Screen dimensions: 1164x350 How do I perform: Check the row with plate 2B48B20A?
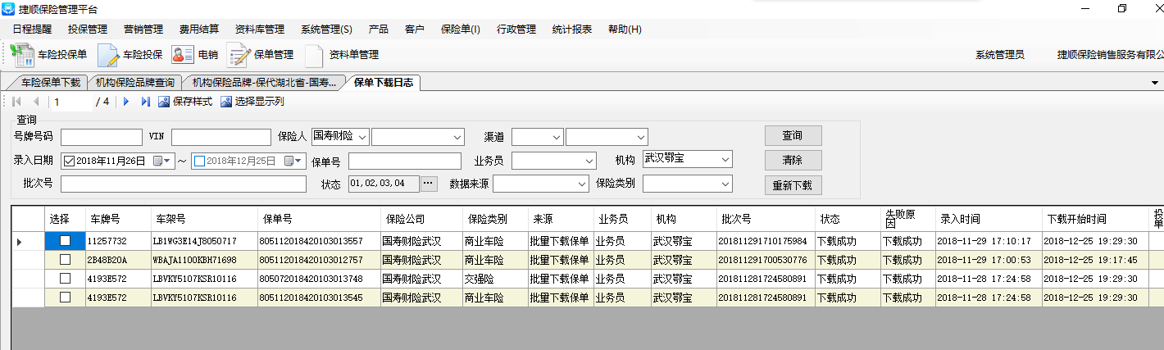66,259
